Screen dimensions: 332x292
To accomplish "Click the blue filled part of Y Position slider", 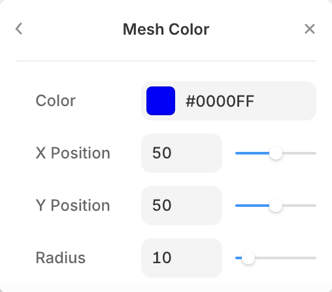I will point(252,206).
